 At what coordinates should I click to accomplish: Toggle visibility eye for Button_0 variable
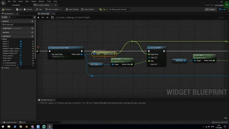(x=33, y=42)
